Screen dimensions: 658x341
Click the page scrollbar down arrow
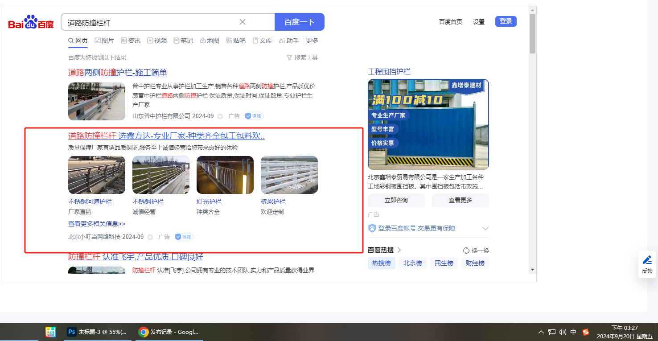[532, 270]
